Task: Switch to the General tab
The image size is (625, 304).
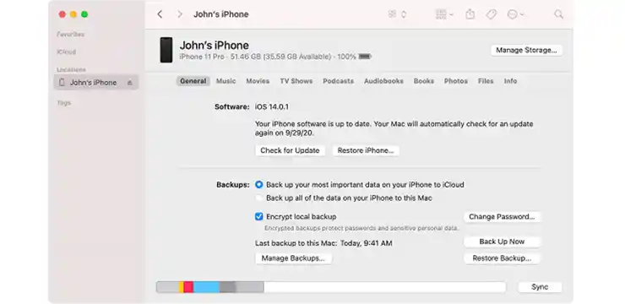Action: [193, 81]
